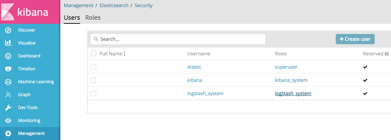Click the Visualize bar chart icon

point(8,43)
